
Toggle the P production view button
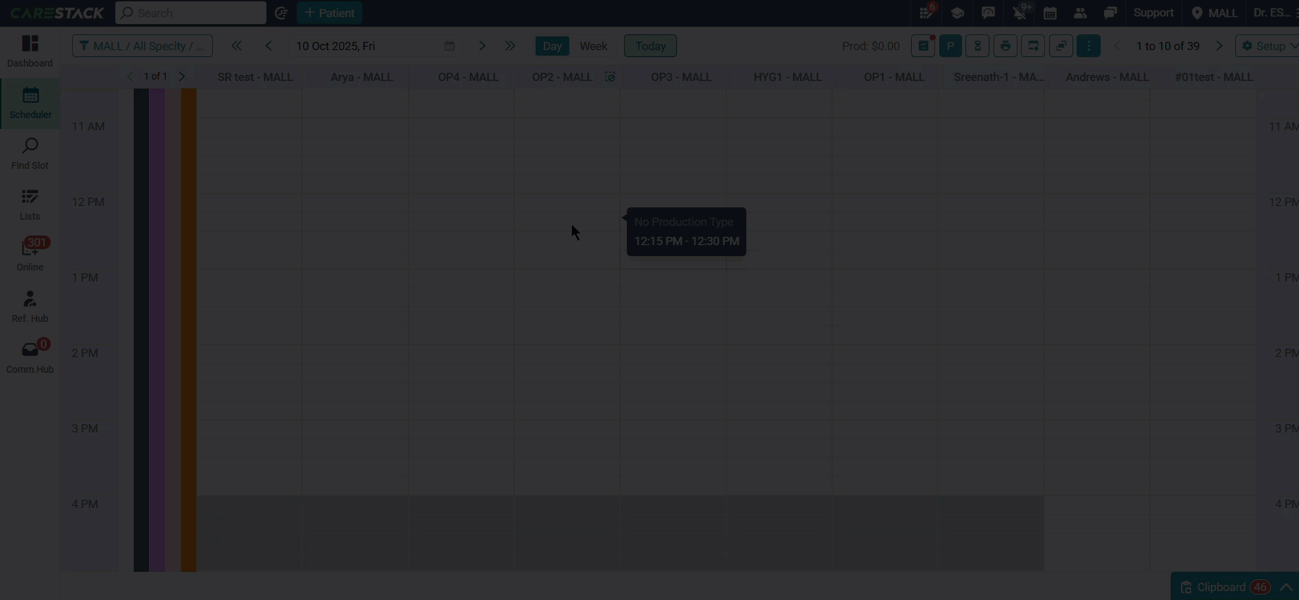pyautogui.click(x=950, y=46)
